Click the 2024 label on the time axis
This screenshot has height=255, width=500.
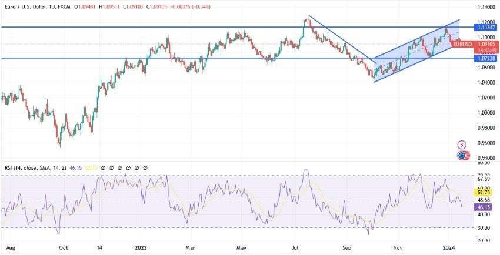pyautogui.click(x=448, y=247)
